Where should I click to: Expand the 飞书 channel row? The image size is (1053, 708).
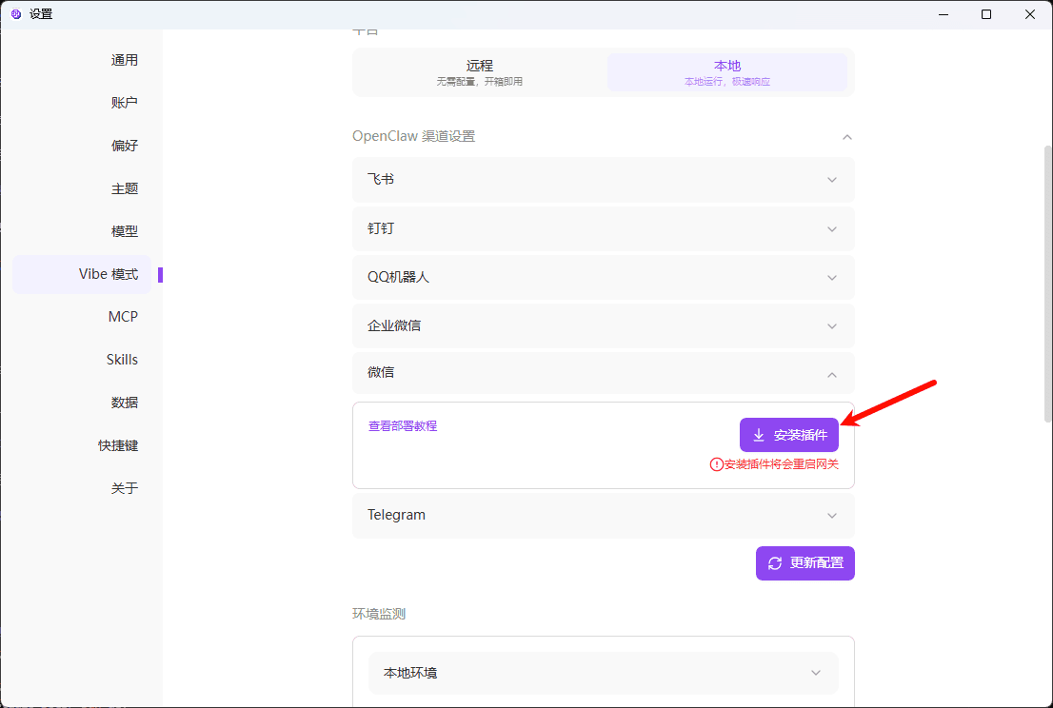603,180
